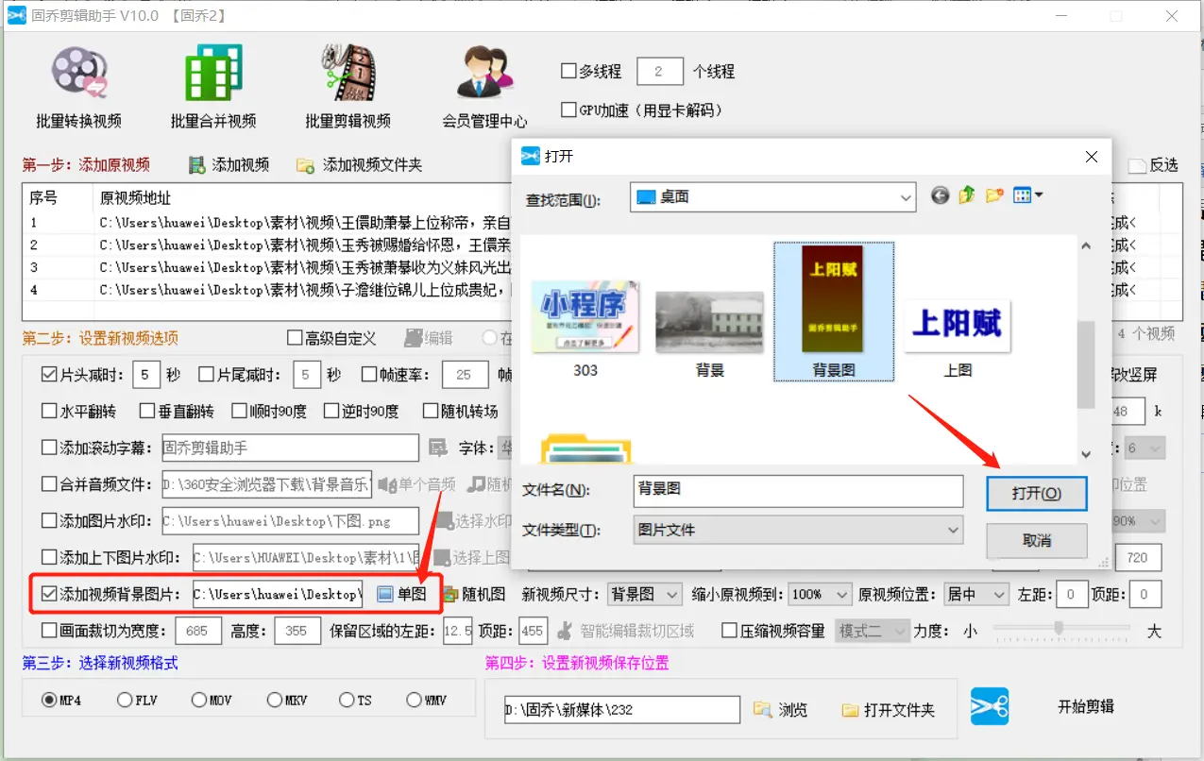Click the 编辑 icon next to 高级自定义
The height and width of the screenshot is (761, 1204).
tap(414, 338)
